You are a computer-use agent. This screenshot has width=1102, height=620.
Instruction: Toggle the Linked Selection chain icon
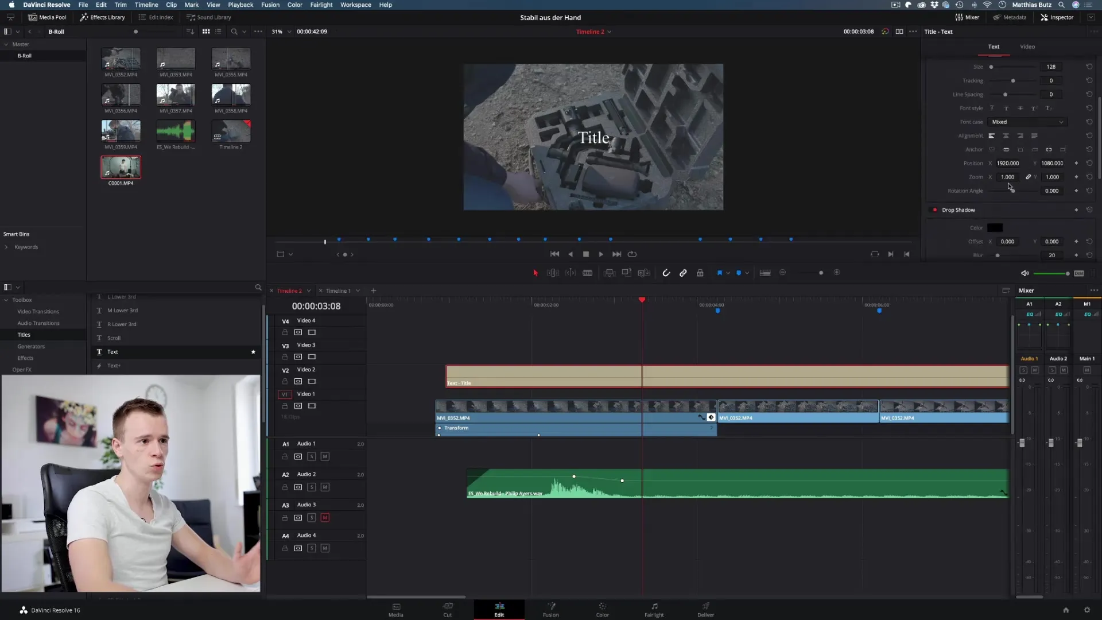coord(683,273)
